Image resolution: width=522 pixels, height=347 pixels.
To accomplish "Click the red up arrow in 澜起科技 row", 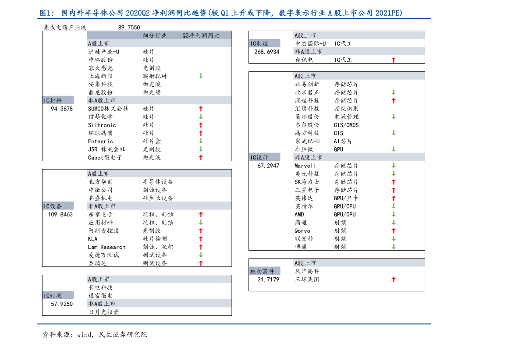I will click(394, 100).
